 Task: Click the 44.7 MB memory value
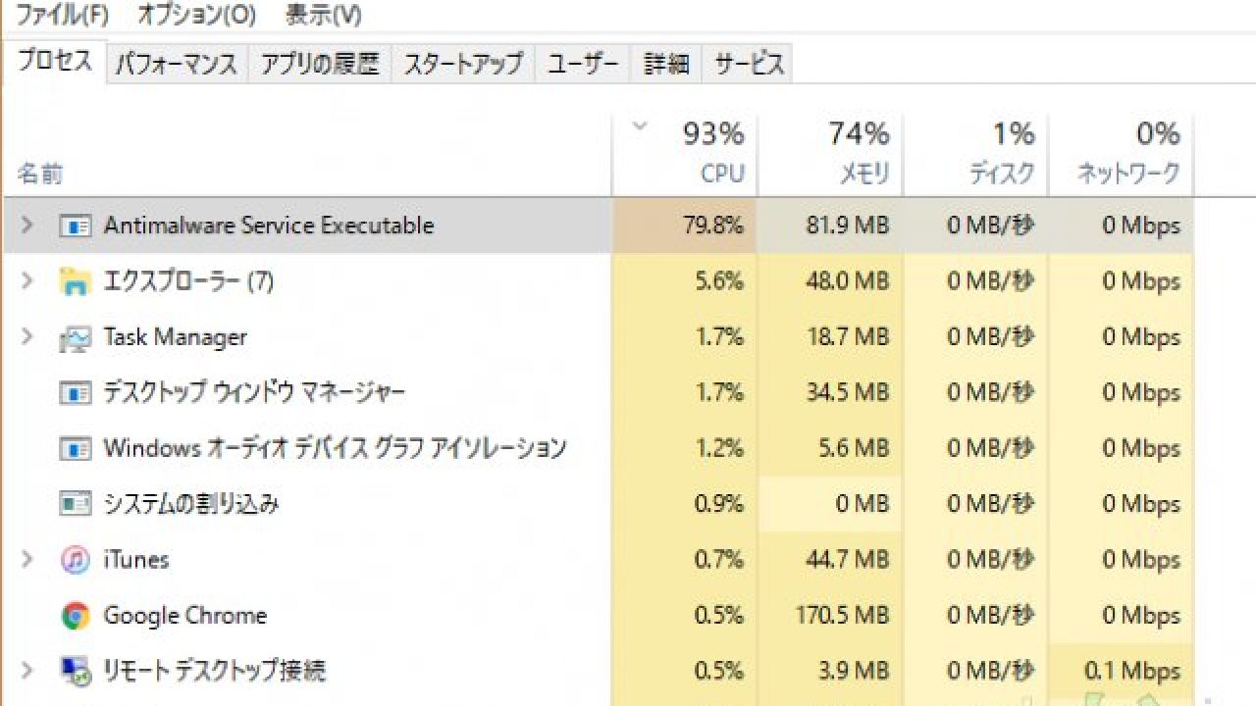click(847, 560)
